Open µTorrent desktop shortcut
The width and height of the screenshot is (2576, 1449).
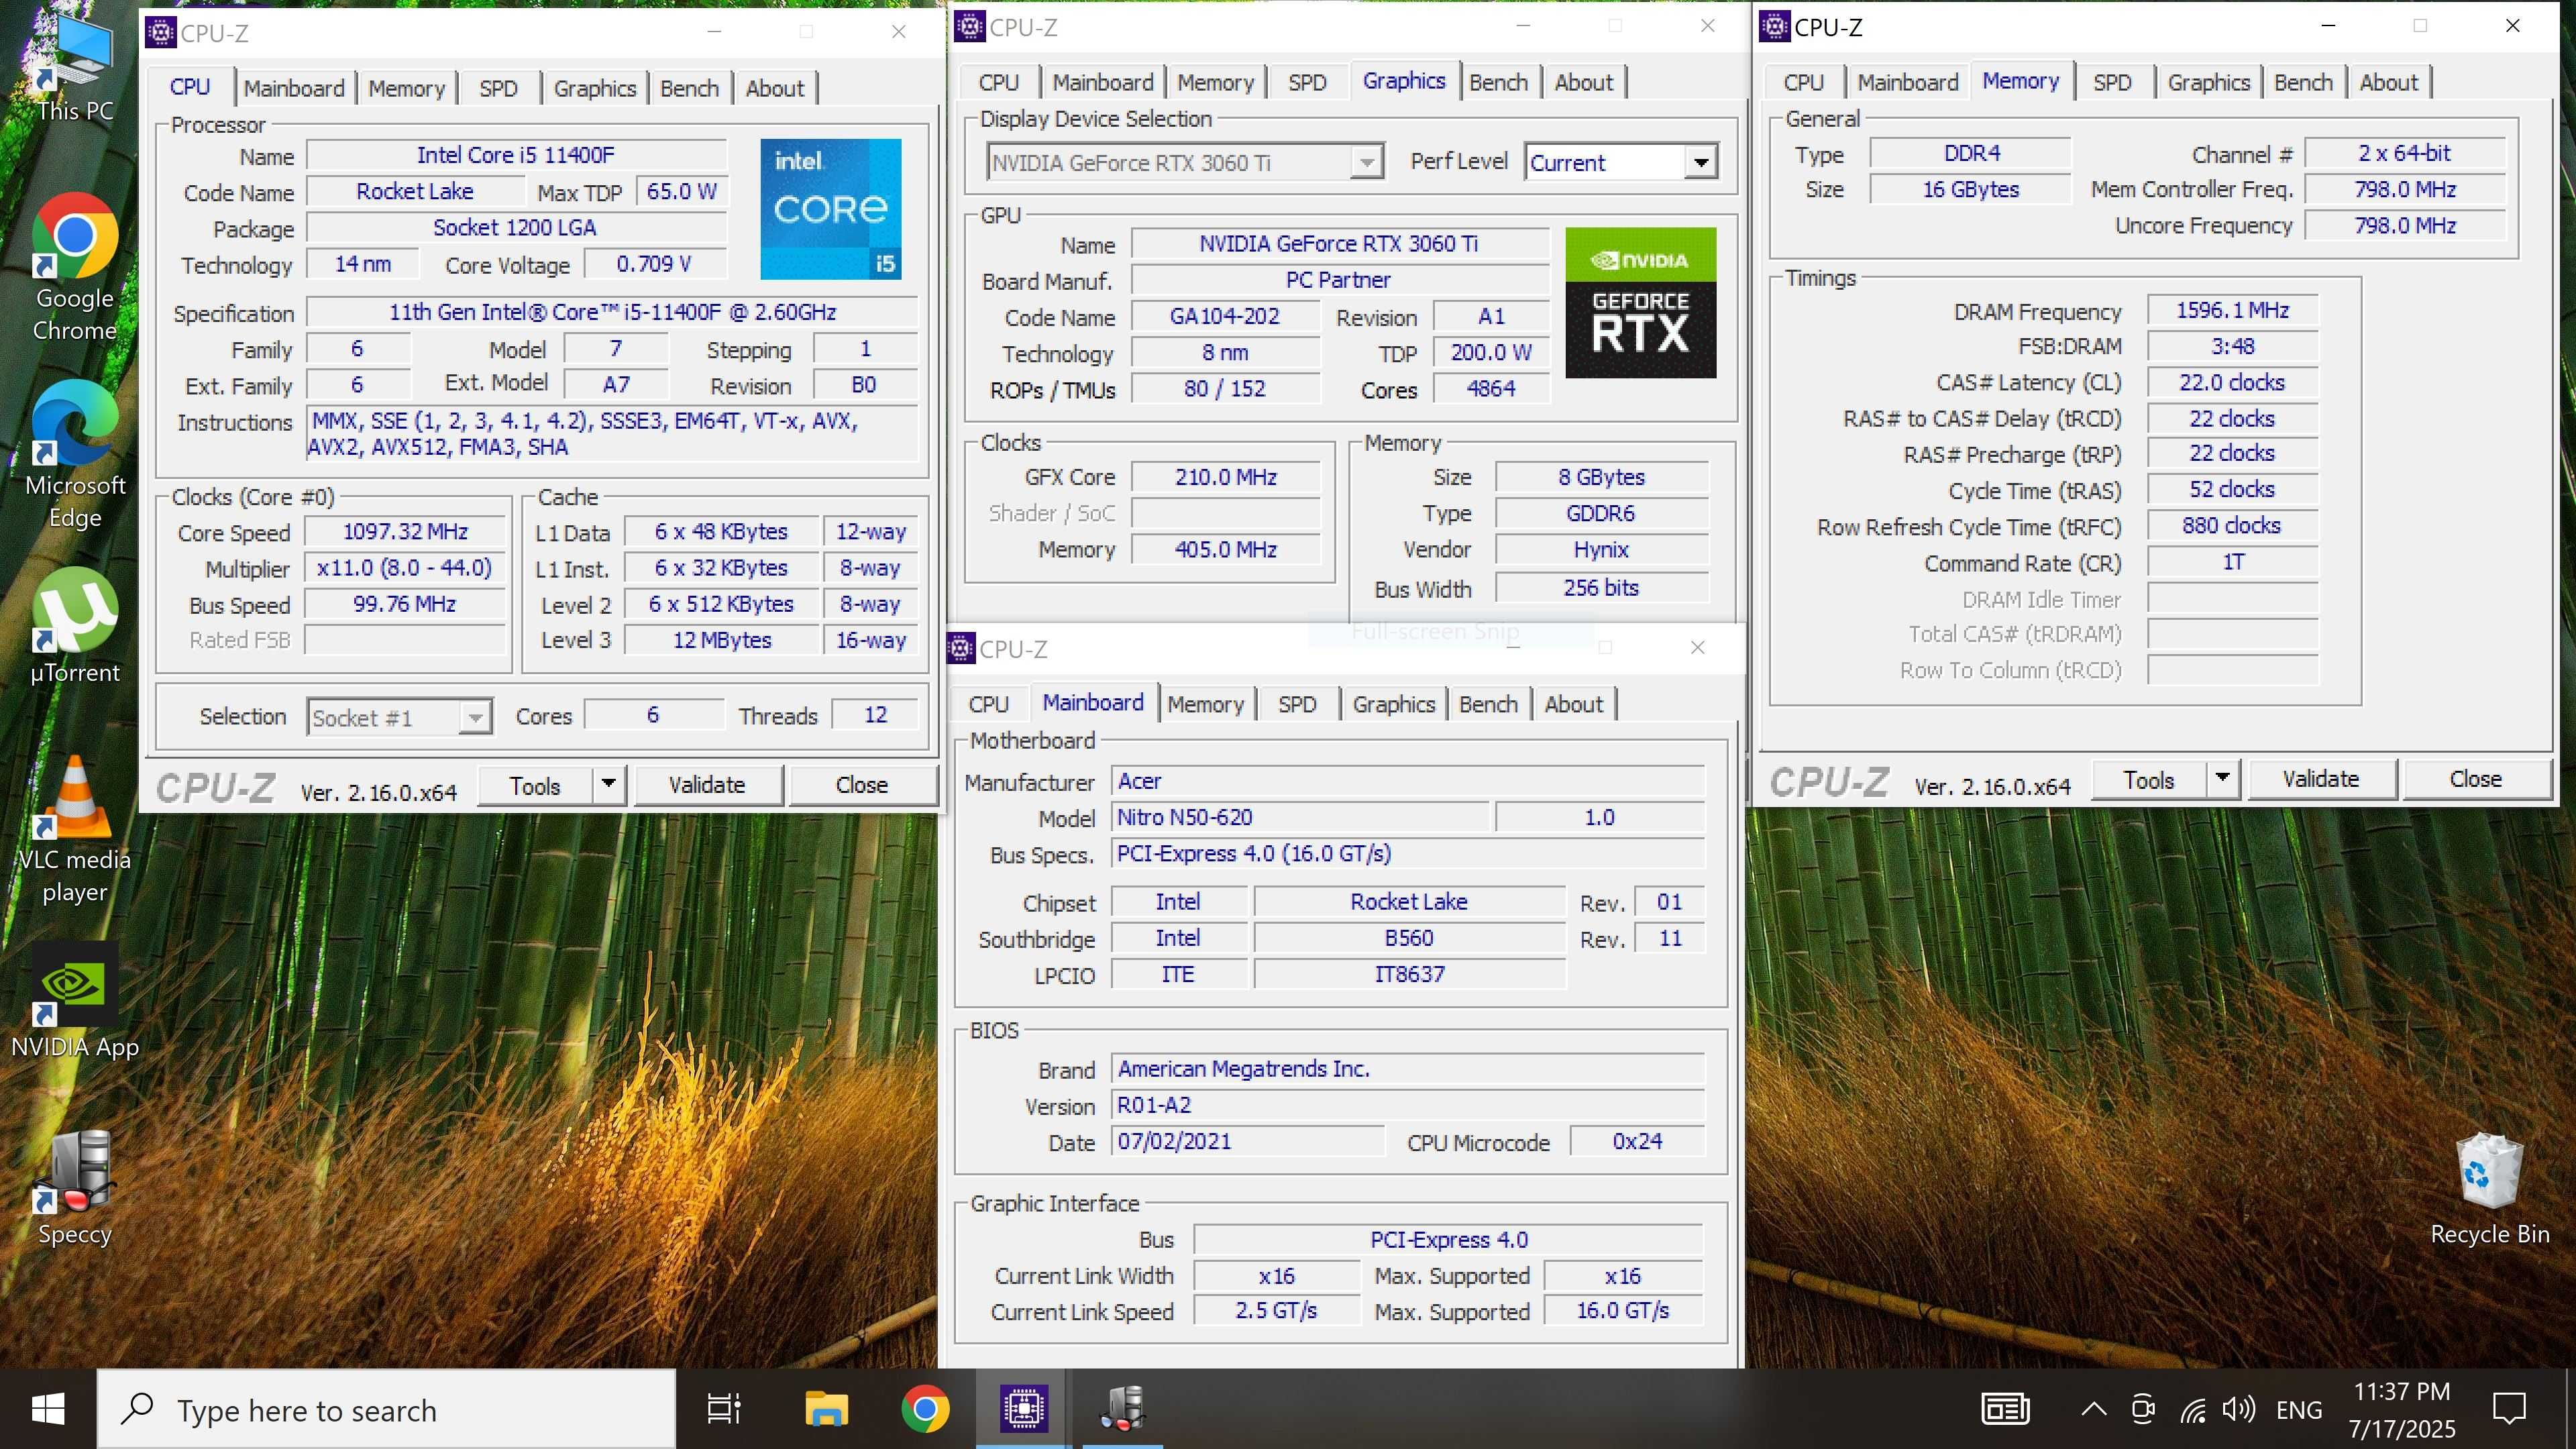tap(75, 625)
